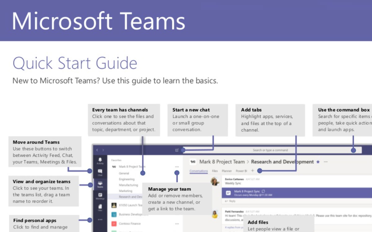This screenshot has width=372, height=232.
Task: Click the back navigation arrow
Action: (x=97, y=150)
